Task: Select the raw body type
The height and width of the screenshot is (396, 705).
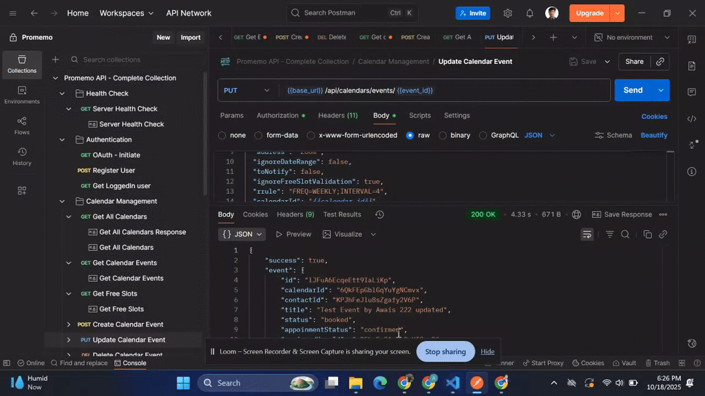Action: pyautogui.click(x=410, y=135)
